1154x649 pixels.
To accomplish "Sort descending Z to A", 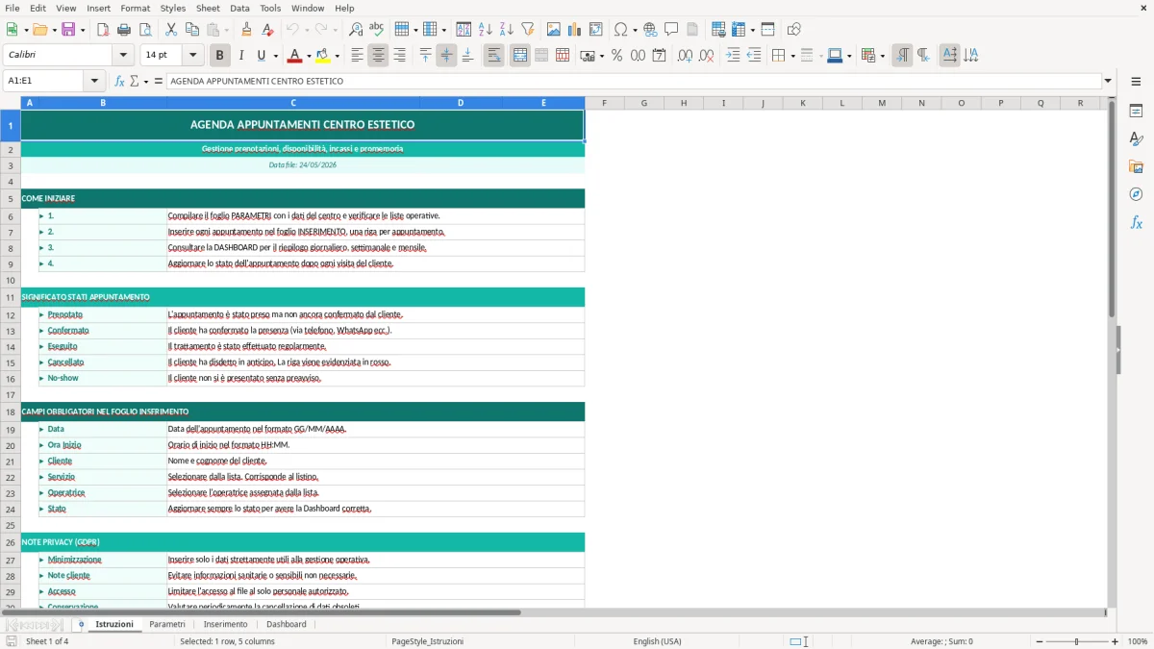I will [x=506, y=30].
